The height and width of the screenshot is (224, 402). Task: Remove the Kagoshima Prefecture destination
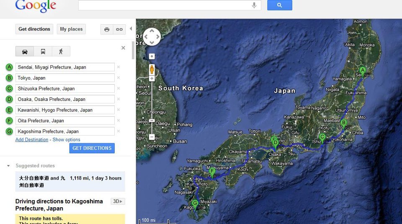pyautogui.click(x=119, y=131)
